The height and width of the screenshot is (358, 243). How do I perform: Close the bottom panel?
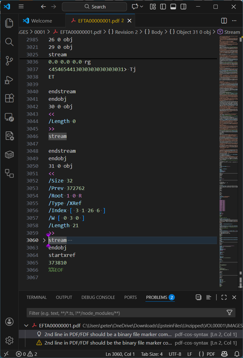click(234, 297)
